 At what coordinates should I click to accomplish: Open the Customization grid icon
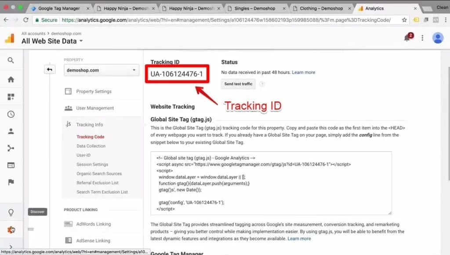click(11, 95)
